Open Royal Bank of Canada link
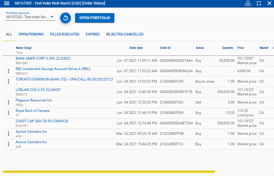 tap(32, 111)
